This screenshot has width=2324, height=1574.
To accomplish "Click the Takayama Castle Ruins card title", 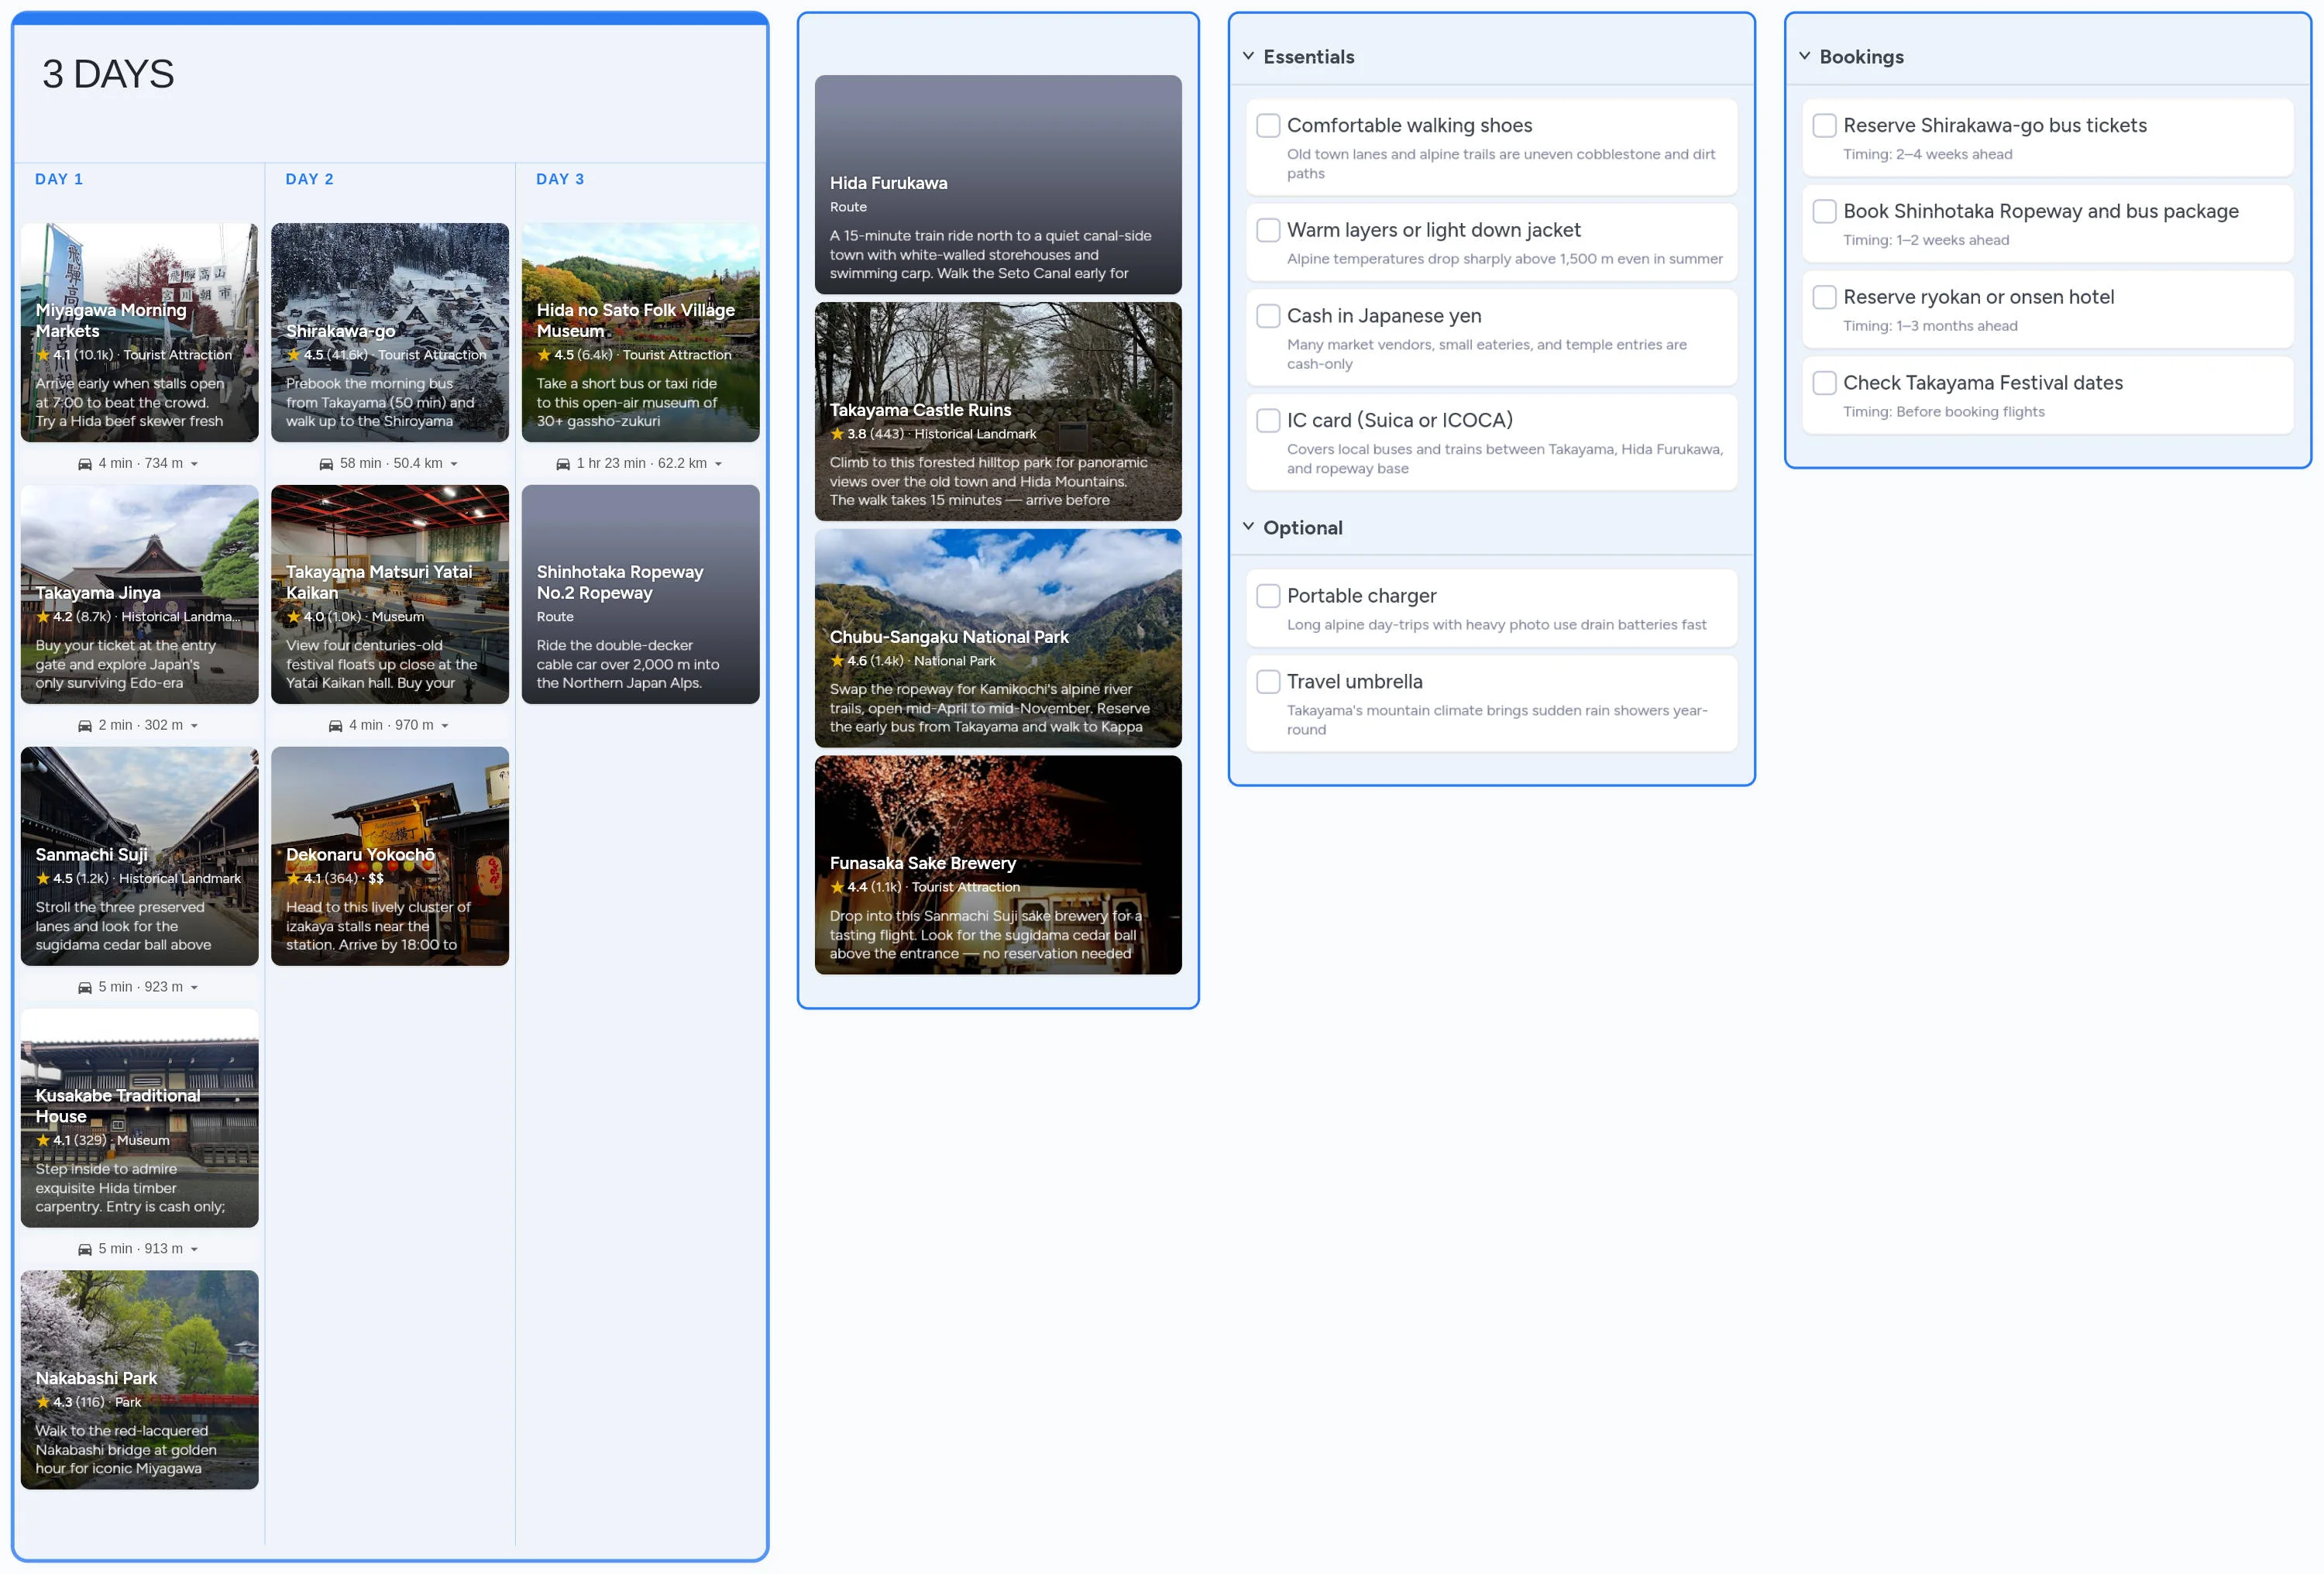I will [920, 410].
